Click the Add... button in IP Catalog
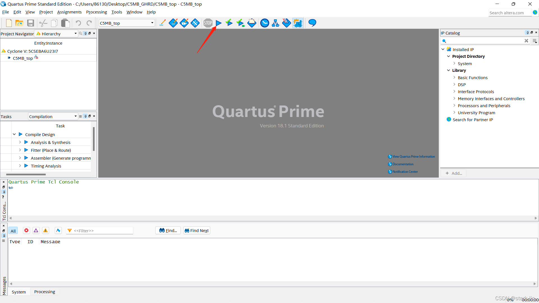 click(x=454, y=173)
